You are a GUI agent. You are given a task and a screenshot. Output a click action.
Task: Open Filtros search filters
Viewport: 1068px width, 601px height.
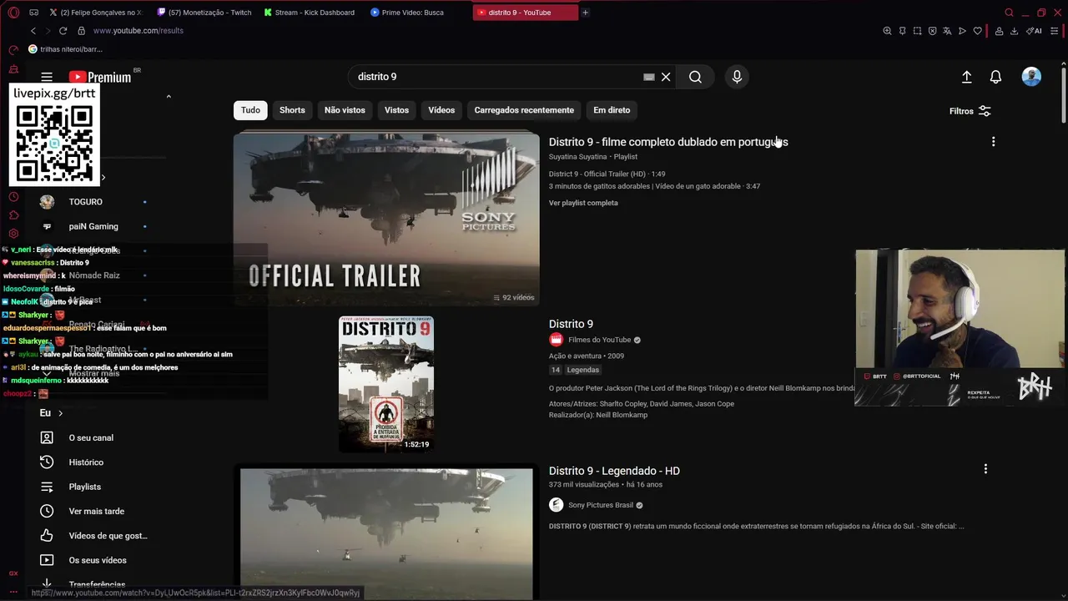970,111
